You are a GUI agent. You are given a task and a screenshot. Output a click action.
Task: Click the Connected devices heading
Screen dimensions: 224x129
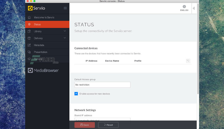pos(86,48)
